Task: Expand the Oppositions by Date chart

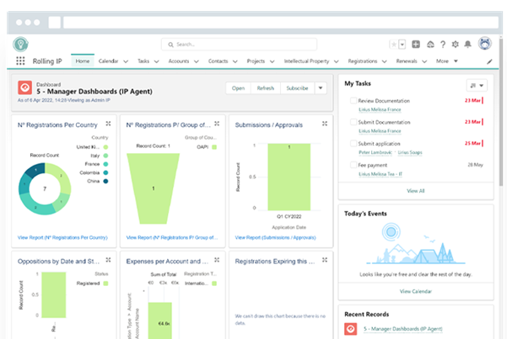Action: (x=108, y=260)
